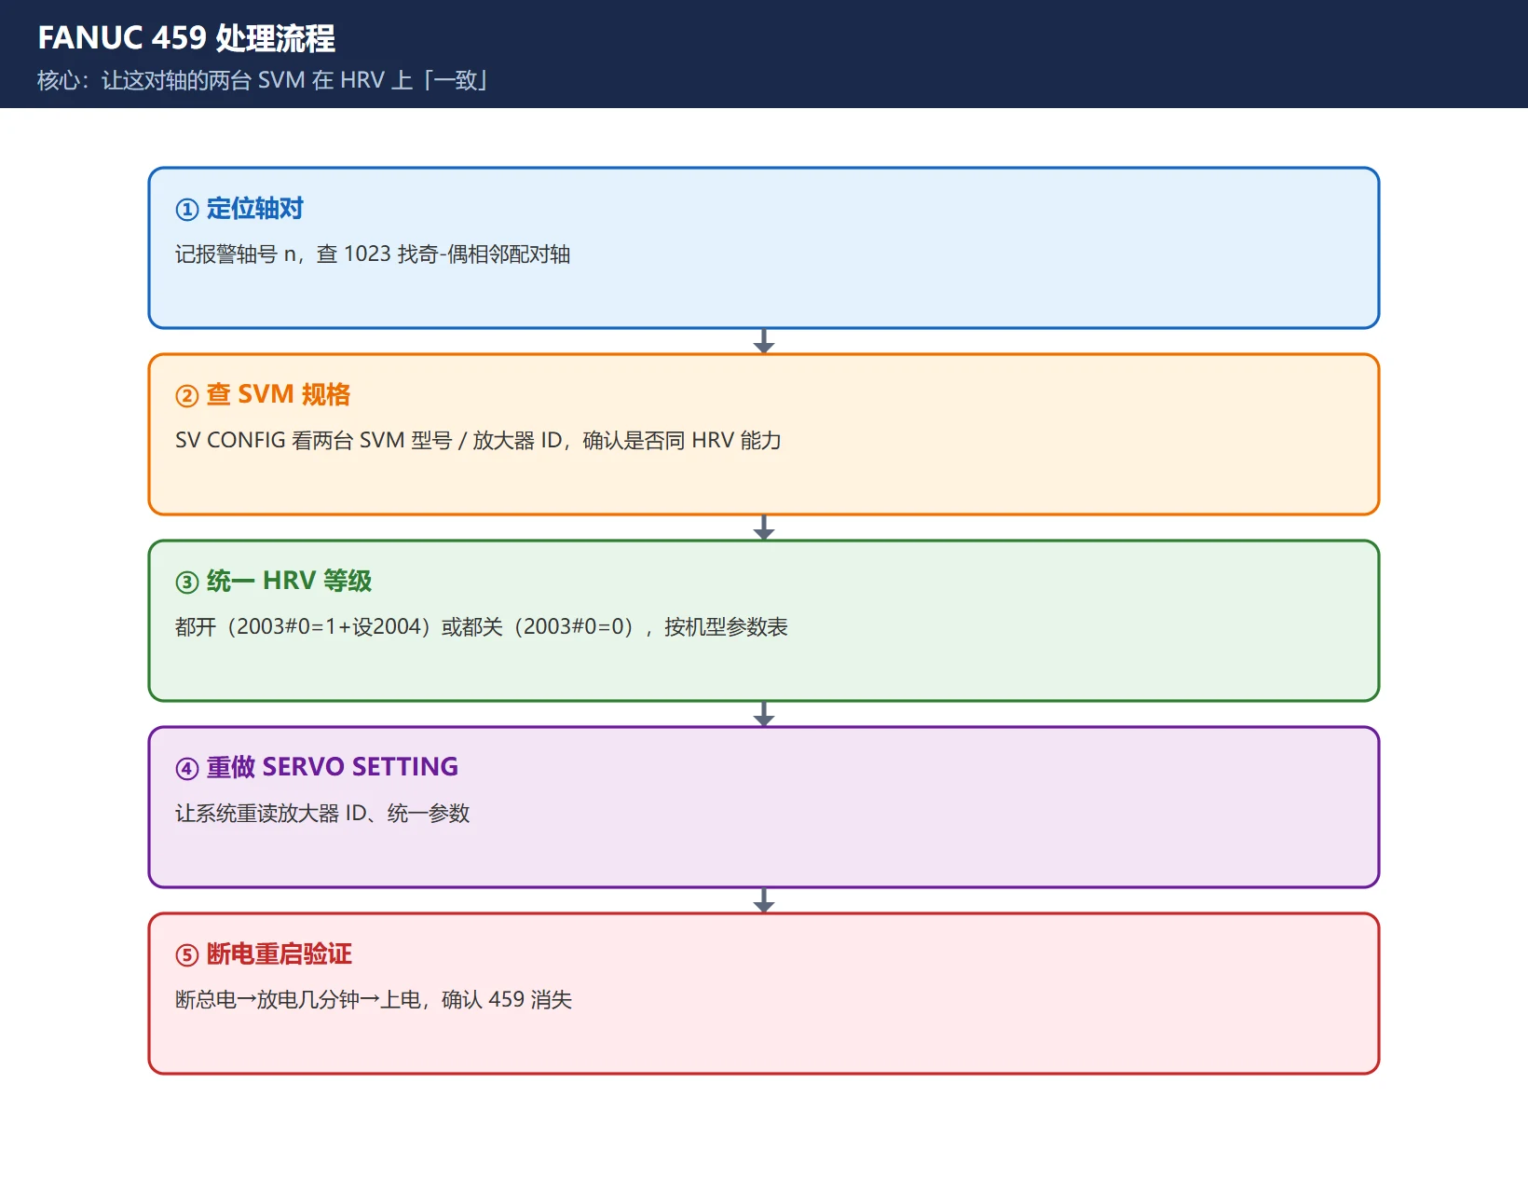Screen dimensions: 1528x1193
Task: Click the step heading "① 定位轴对"
Action: click(x=239, y=209)
